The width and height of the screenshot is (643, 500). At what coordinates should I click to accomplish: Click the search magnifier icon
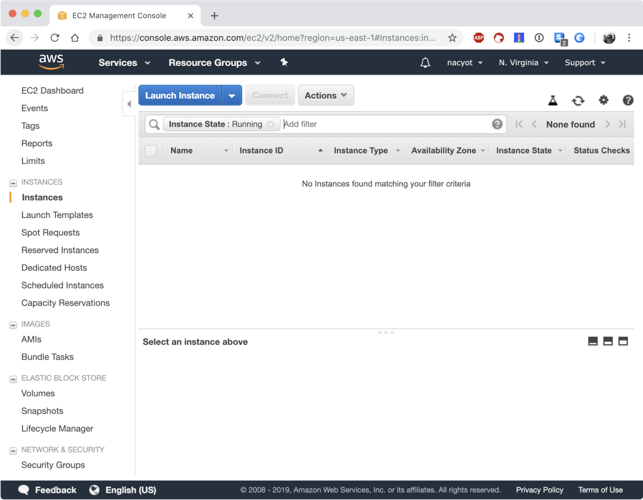click(x=154, y=125)
